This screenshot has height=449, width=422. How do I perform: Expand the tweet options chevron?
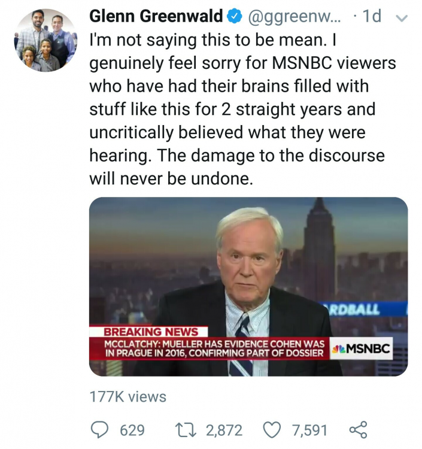[x=402, y=19]
